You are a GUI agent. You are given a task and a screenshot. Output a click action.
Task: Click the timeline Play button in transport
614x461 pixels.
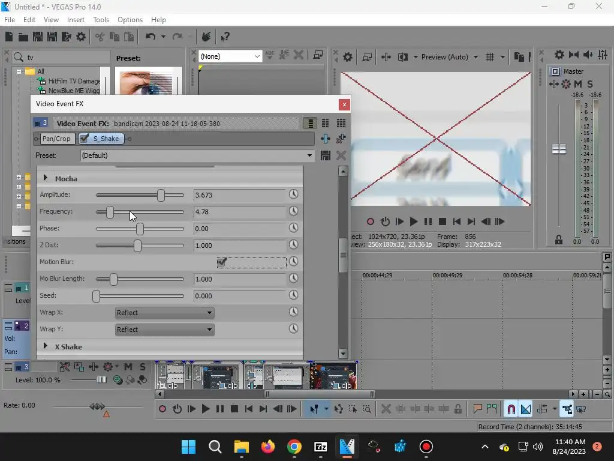(205, 409)
